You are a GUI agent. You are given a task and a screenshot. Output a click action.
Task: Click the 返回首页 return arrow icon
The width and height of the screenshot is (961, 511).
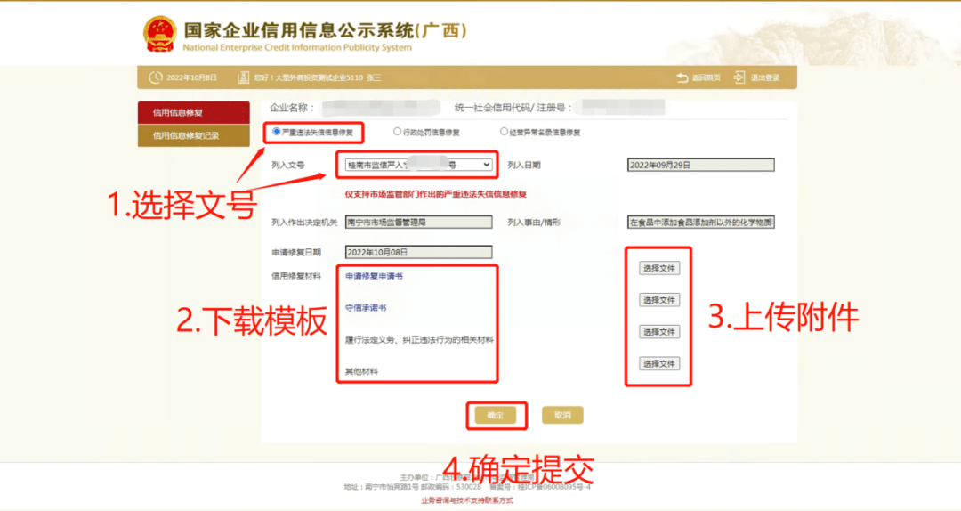tap(682, 77)
